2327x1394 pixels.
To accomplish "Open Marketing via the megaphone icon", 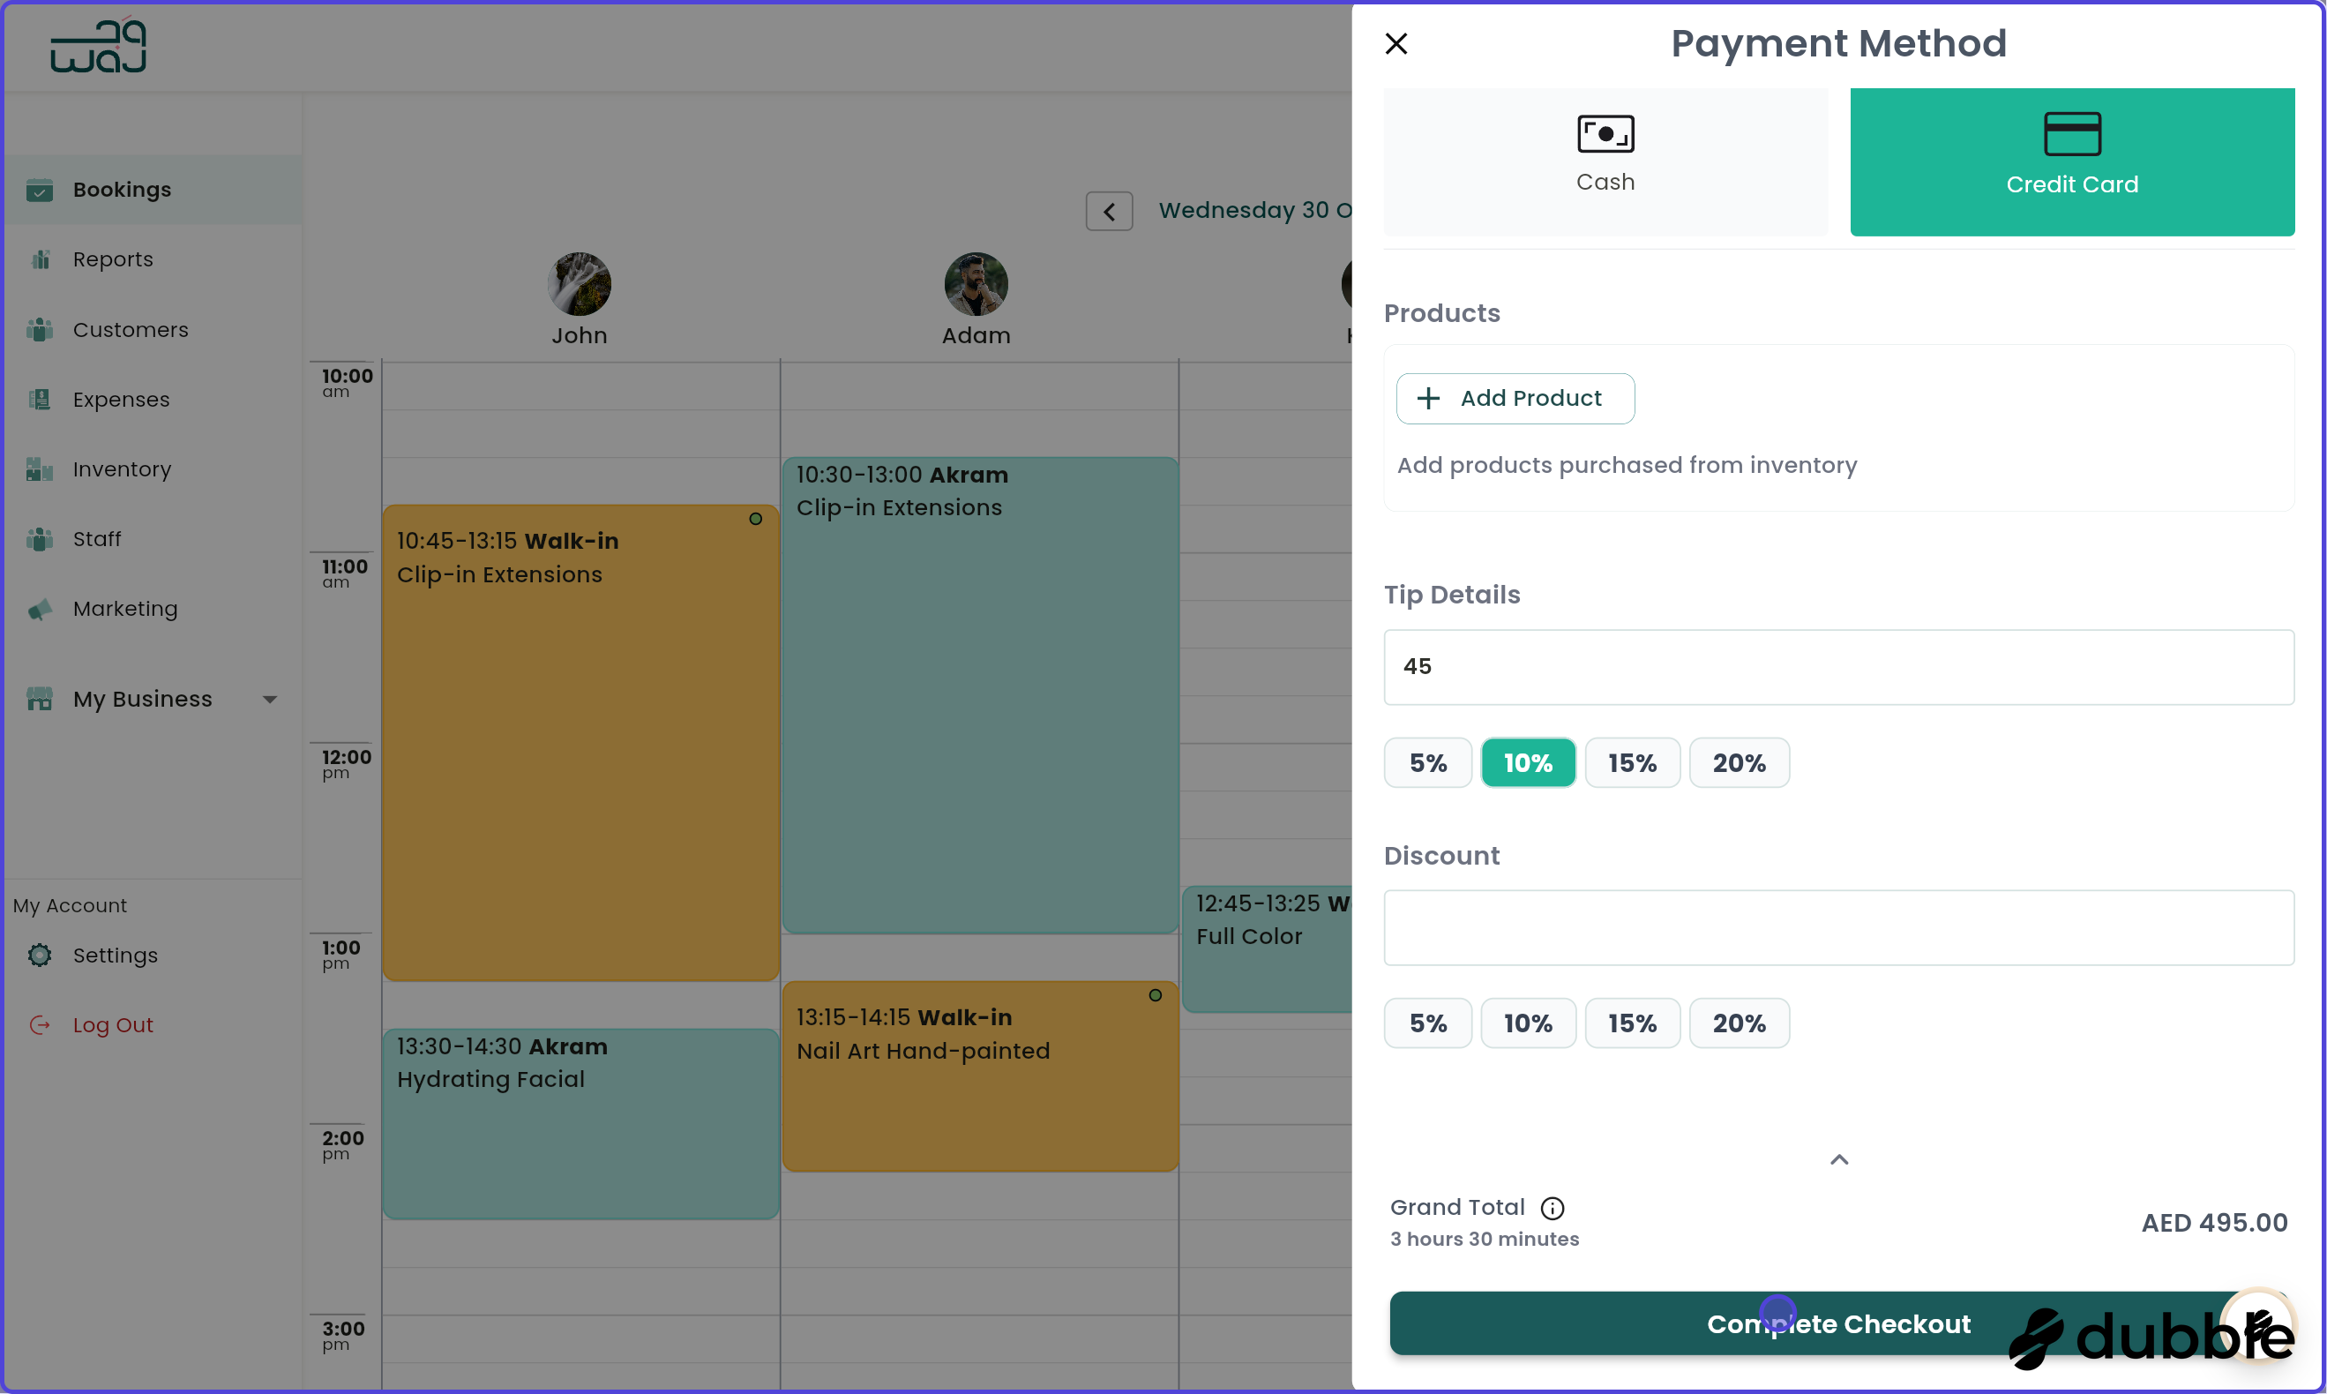I will click(x=40, y=609).
